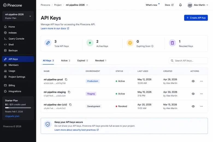
Task: Switch to the Revoked tab
Action: (100, 61)
